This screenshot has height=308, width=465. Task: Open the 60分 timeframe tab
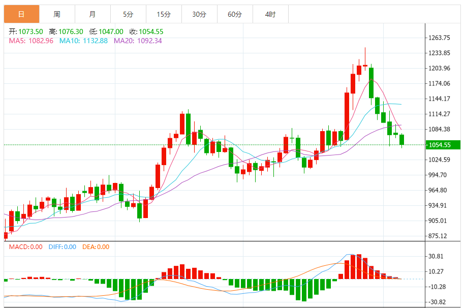pyautogui.click(x=235, y=14)
